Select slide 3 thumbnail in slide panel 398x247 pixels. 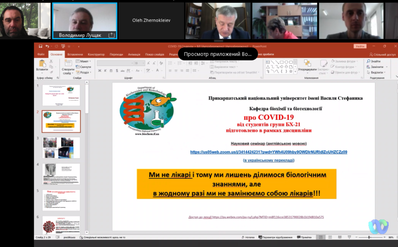(x=61, y=148)
